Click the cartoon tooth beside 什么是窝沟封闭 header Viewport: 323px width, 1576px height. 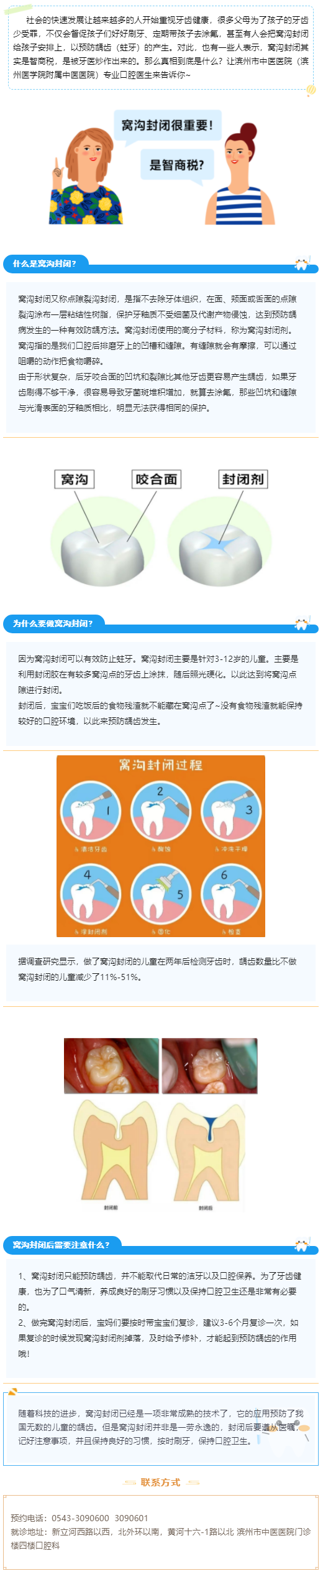(301, 264)
